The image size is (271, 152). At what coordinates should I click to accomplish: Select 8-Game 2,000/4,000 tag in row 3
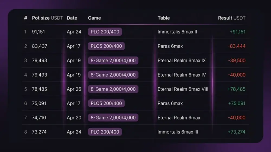point(113,60)
